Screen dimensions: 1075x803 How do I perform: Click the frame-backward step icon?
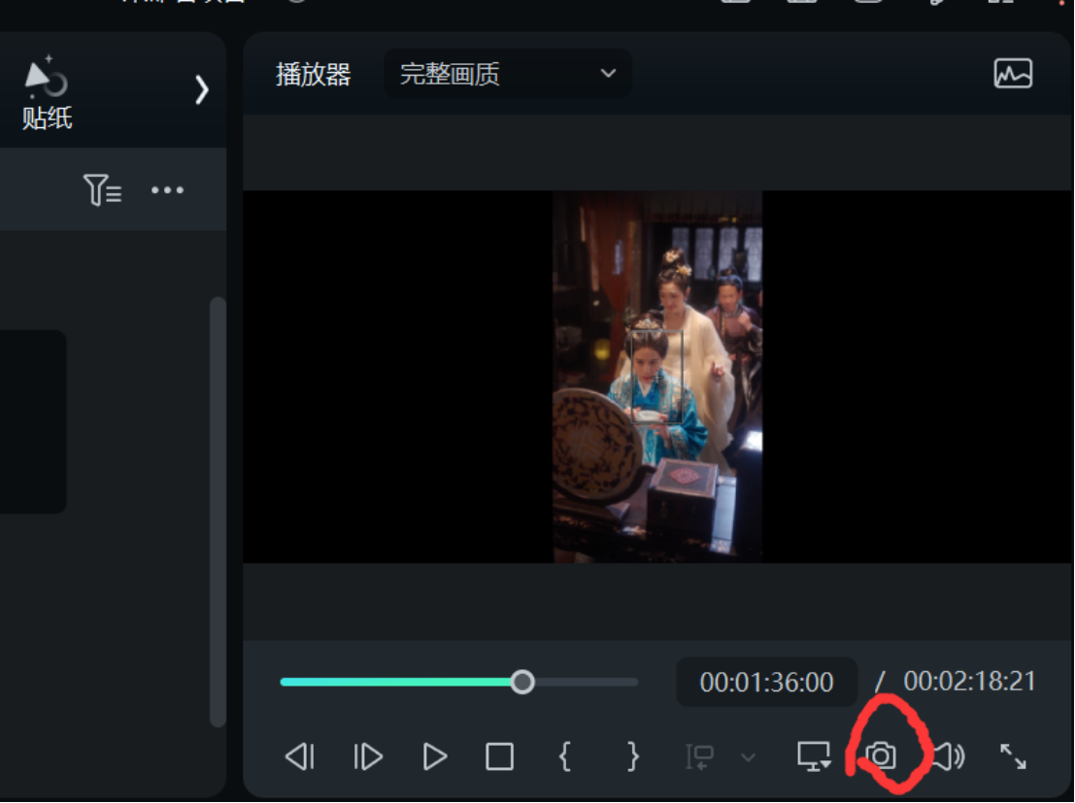[301, 756]
